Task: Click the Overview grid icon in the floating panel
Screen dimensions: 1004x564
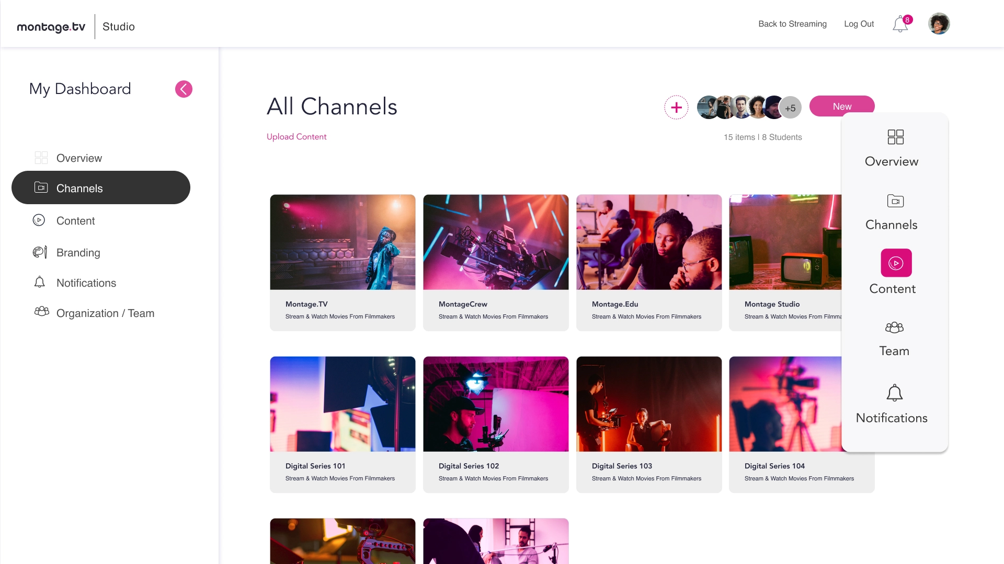Action: [895, 137]
